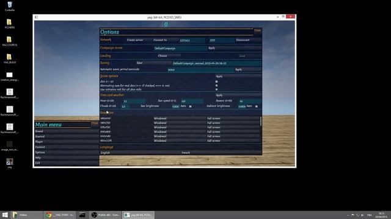Image resolution: width=391 pixels, height=219 pixels.
Task: Apply the Game options
Action: coord(238,76)
